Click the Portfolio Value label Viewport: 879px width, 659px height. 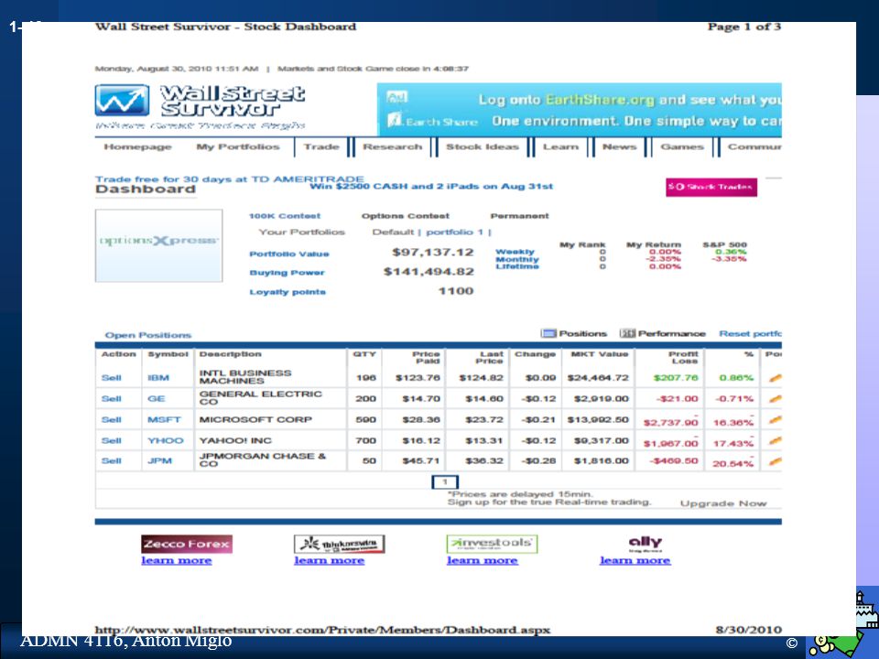tap(289, 254)
